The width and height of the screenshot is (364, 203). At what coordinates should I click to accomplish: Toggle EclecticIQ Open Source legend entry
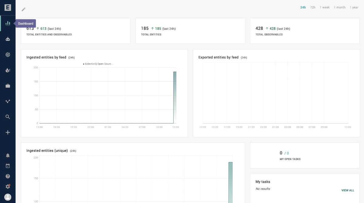[x=98, y=64]
